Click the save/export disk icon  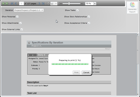click(x=52, y=4)
